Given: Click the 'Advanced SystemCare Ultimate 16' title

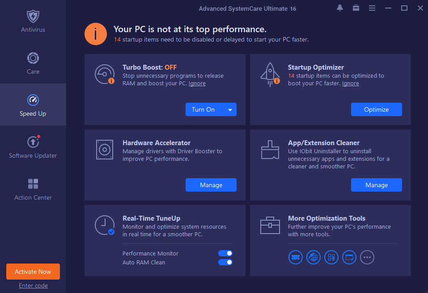Looking at the screenshot, I should point(247,9).
